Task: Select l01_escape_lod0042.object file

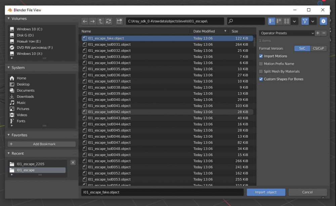Action: pyautogui.click(x=109, y=112)
